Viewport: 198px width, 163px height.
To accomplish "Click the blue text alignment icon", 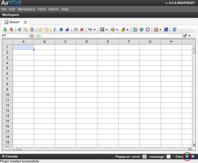I will (76, 30).
